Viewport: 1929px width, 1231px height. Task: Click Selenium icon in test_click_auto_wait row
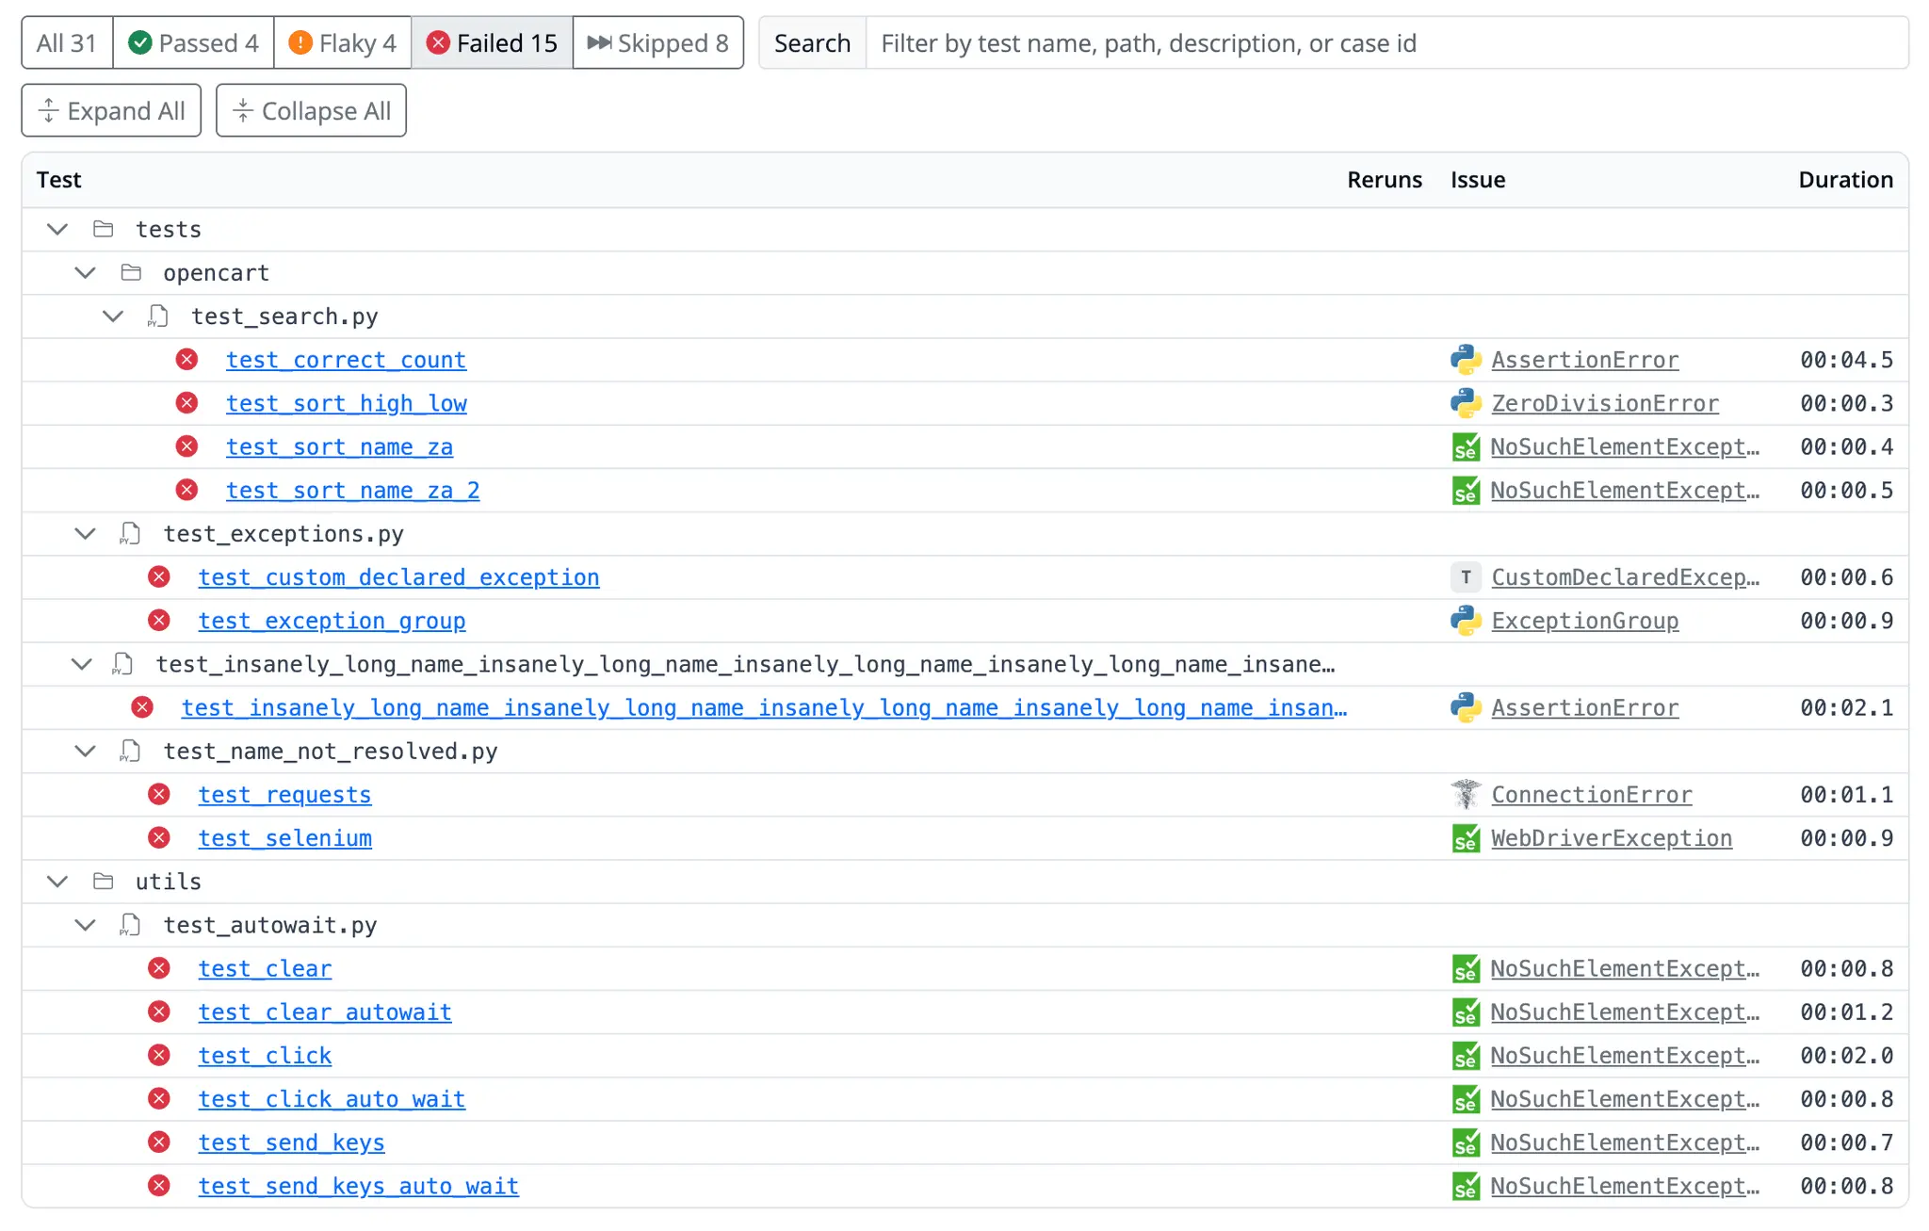(x=1466, y=1098)
